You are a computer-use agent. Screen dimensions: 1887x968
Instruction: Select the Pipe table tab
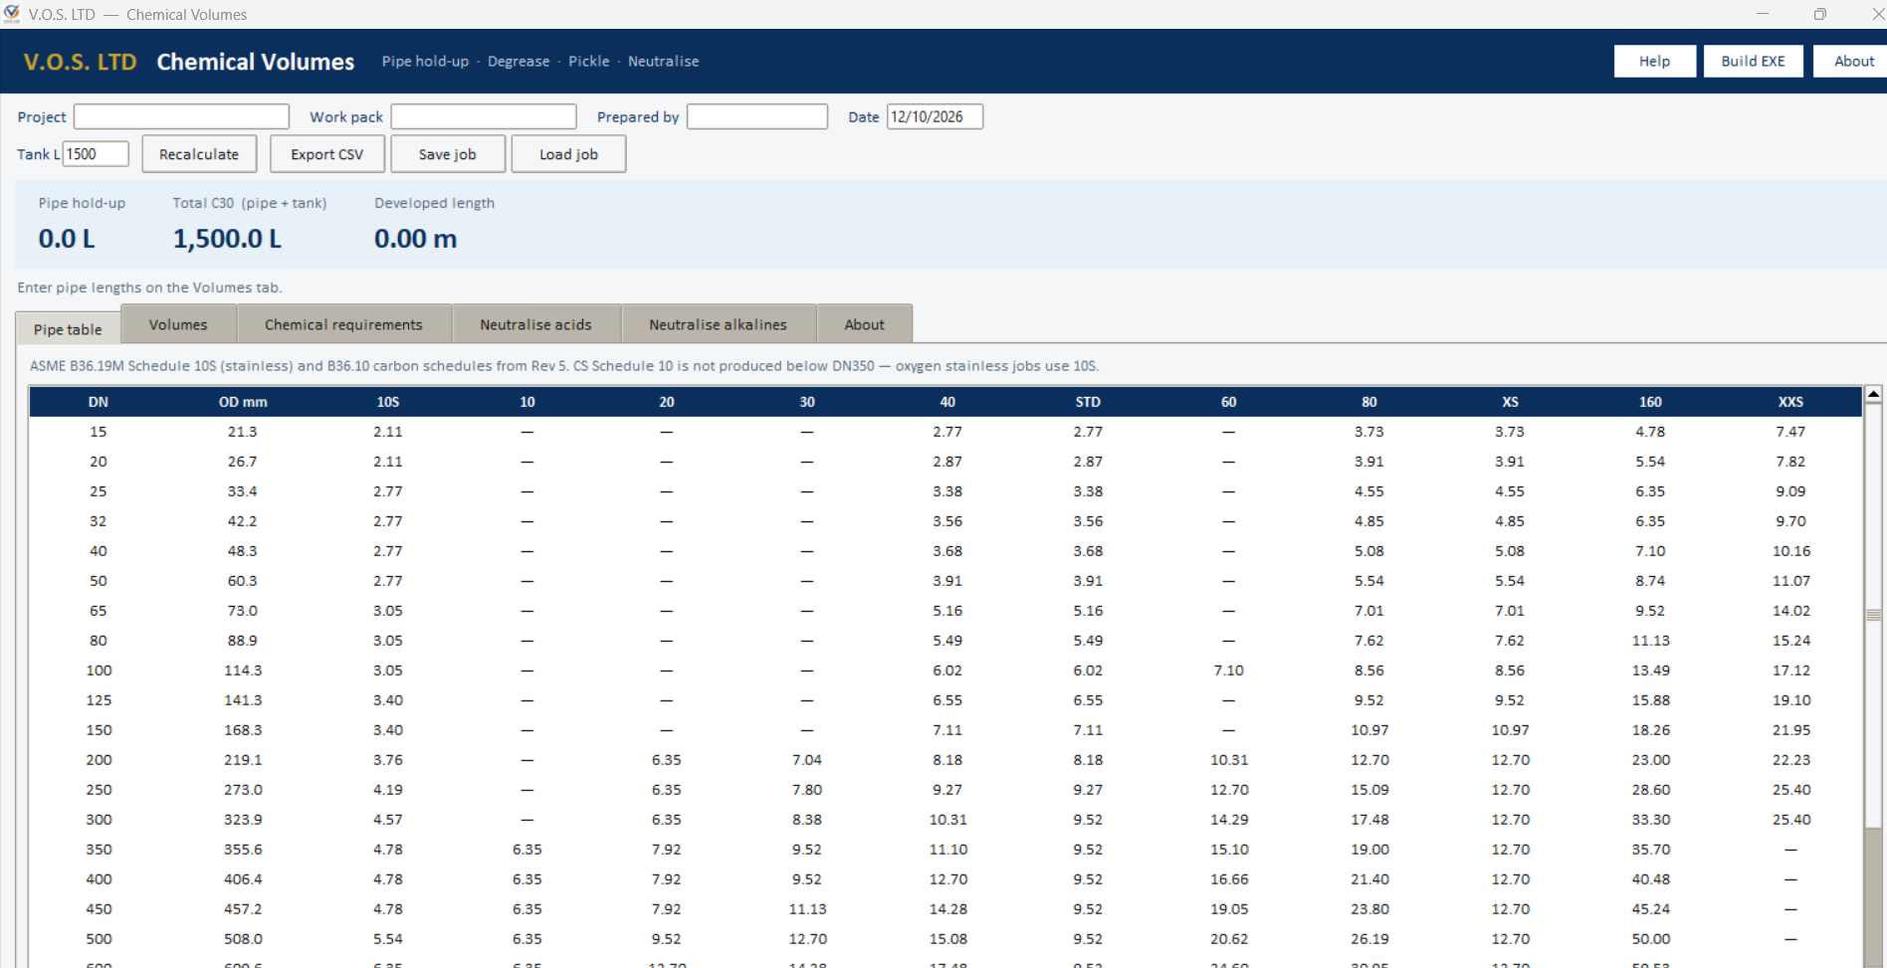68,328
